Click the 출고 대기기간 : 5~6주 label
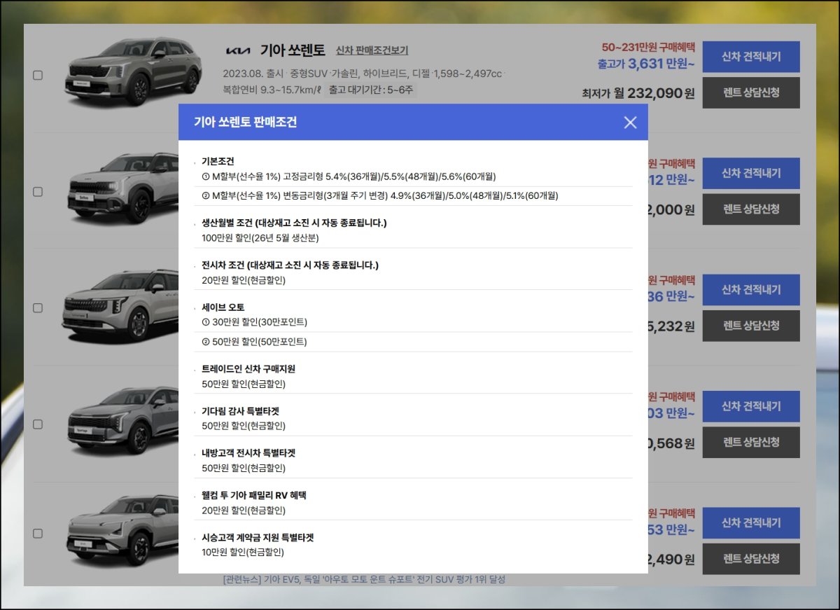 [x=371, y=90]
